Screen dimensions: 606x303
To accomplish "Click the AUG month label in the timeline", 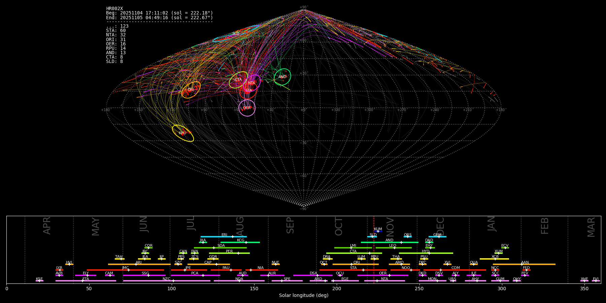I will click(x=240, y=226).
